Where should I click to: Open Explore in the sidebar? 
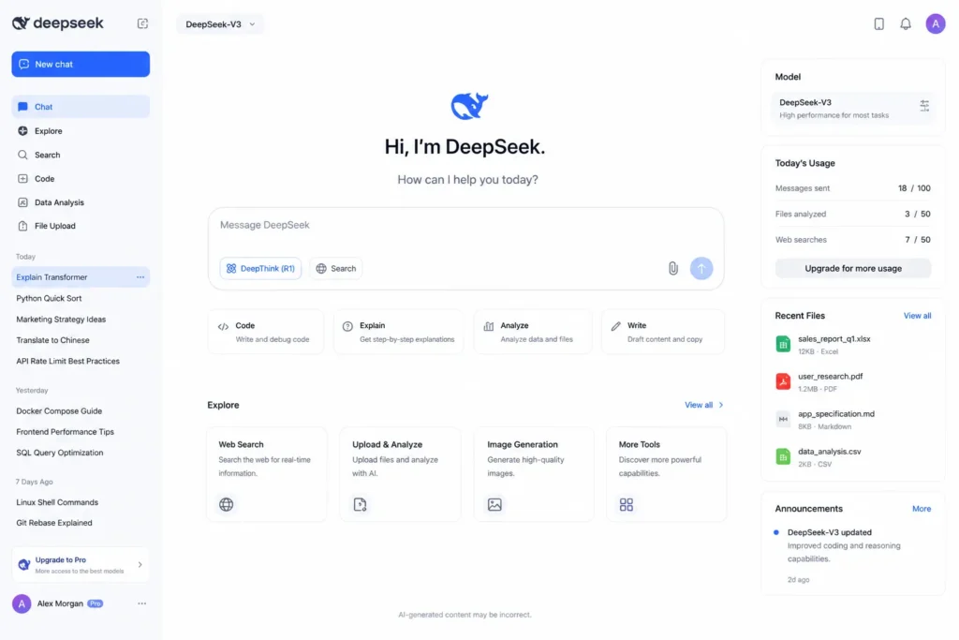[81, 131]
